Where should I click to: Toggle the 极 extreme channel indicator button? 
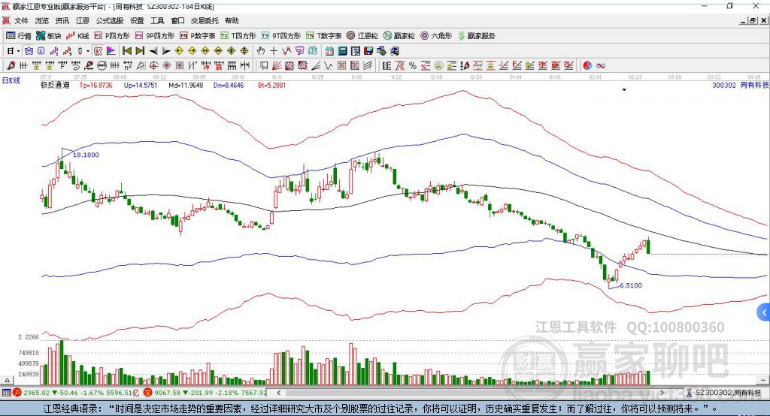98,51
